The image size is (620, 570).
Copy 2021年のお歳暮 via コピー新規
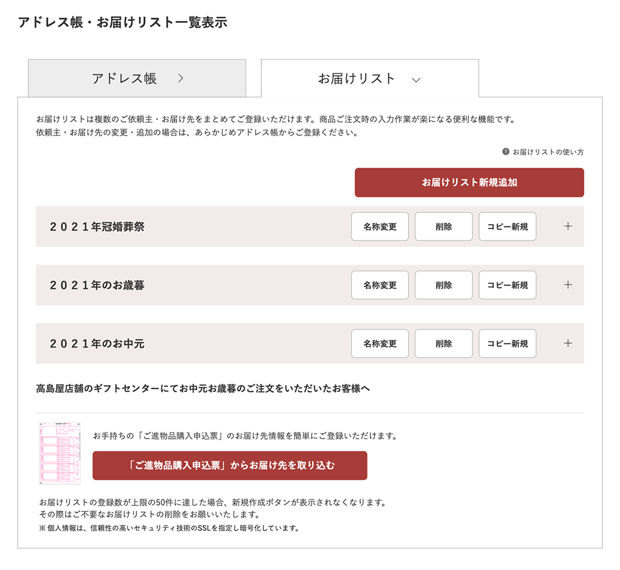[507, 285]
